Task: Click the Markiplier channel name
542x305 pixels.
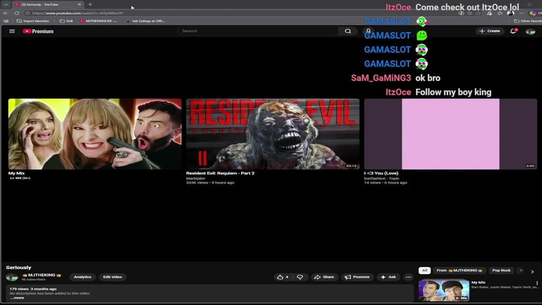Action: click(x=196, y=178)
